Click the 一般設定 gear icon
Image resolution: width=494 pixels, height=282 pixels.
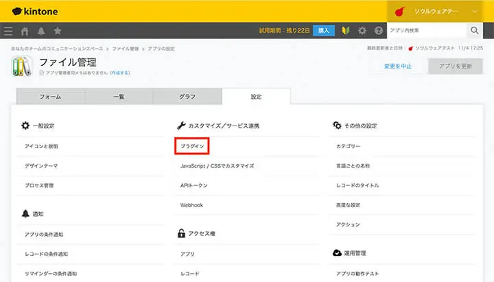coord(25,126)
